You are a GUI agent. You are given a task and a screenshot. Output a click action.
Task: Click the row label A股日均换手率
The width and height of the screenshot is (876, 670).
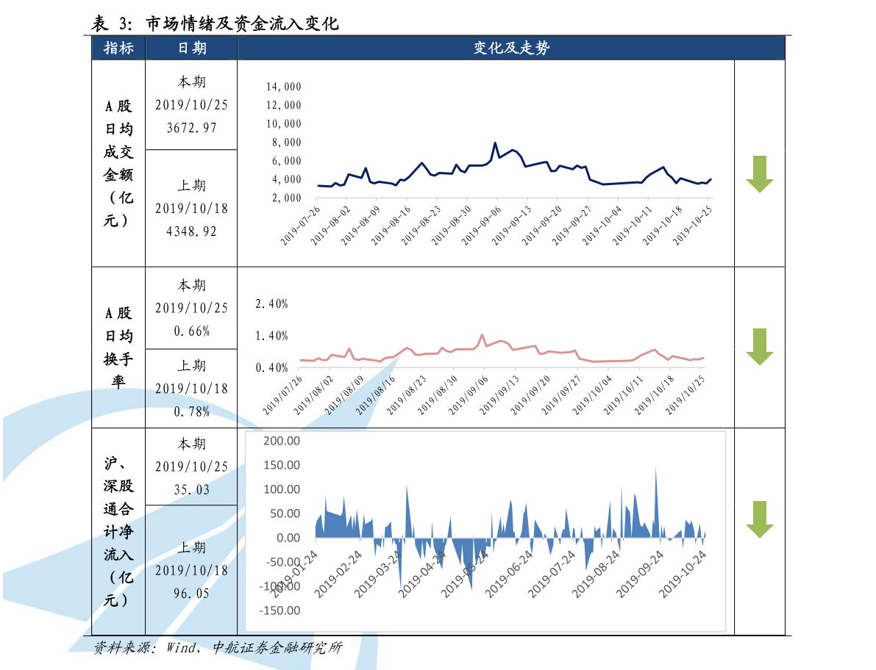[x=118, y=347]
